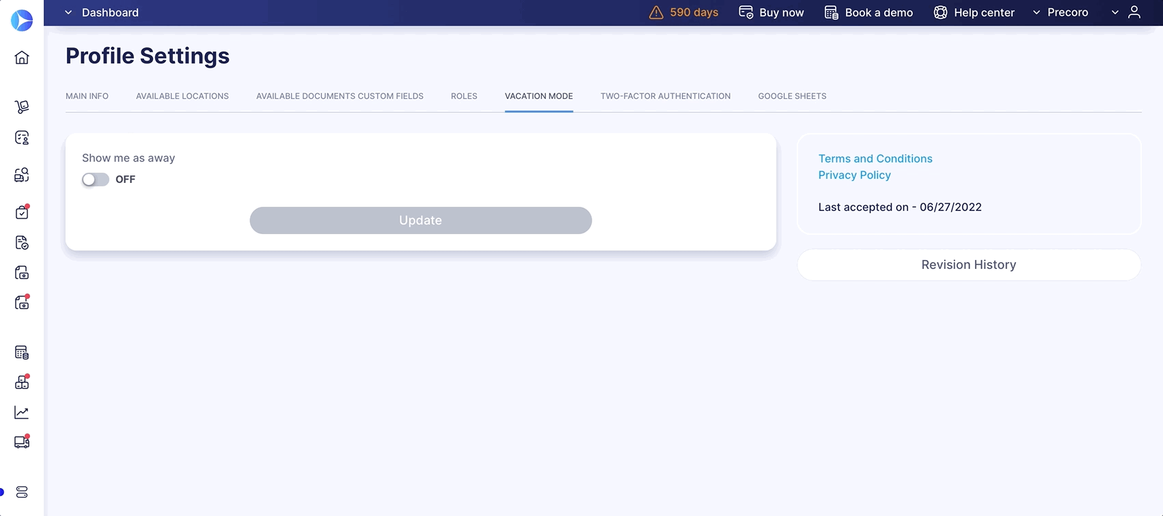1163x516 pixels.
Task: Switch to Two-Factor Authentication tab
Action: (x=665, y=96)
